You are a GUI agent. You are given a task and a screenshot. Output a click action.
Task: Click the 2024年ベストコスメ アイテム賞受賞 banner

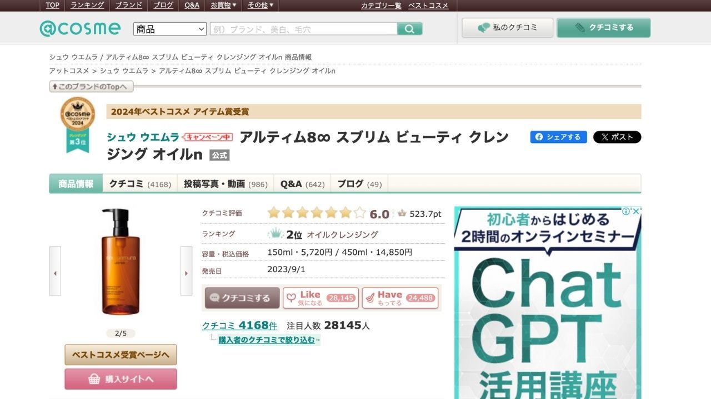[374, 111]
